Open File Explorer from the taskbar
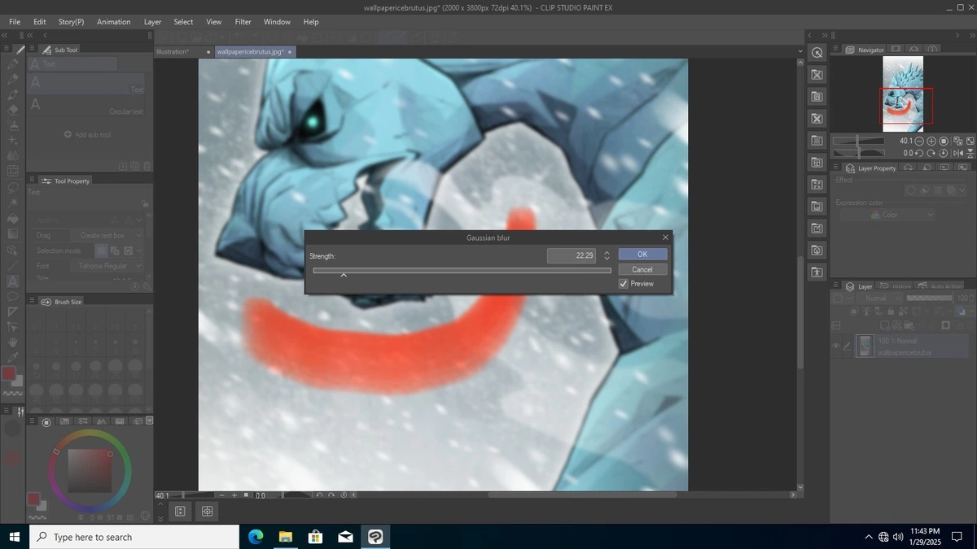This screenshot has height=549, width=977. click(x=286, y=537)
